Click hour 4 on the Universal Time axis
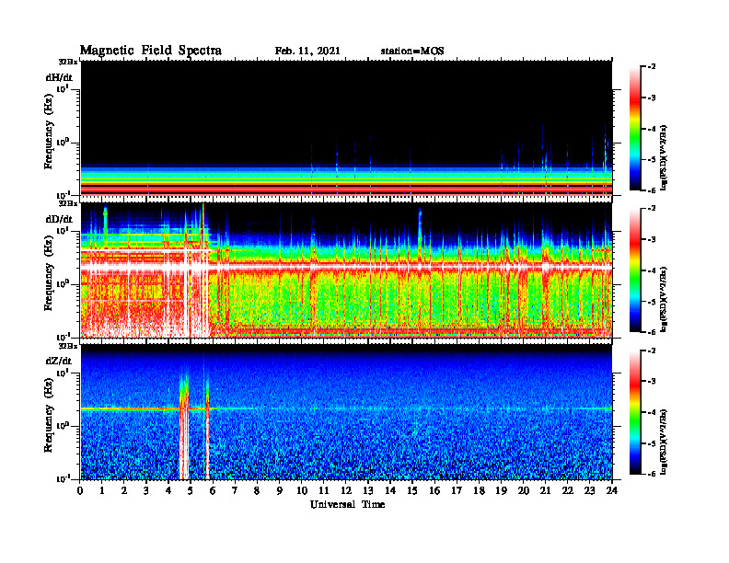 168,490
